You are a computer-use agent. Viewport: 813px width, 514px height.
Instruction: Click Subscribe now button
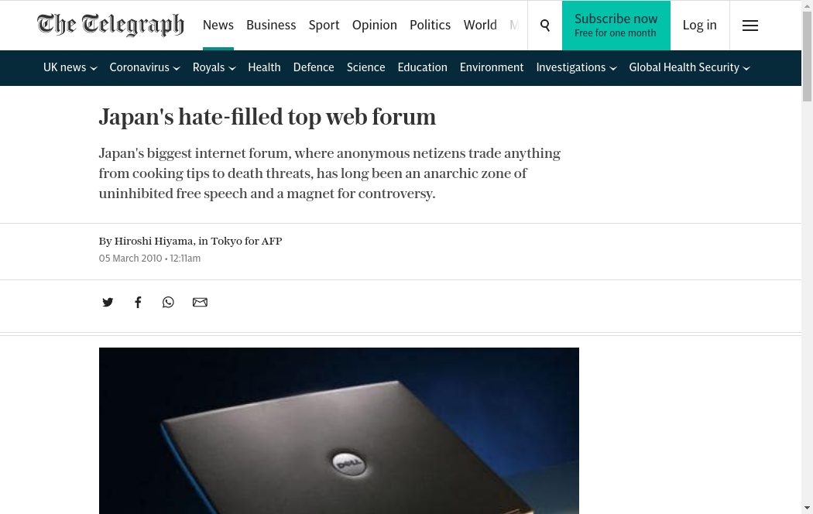(616, 26)
